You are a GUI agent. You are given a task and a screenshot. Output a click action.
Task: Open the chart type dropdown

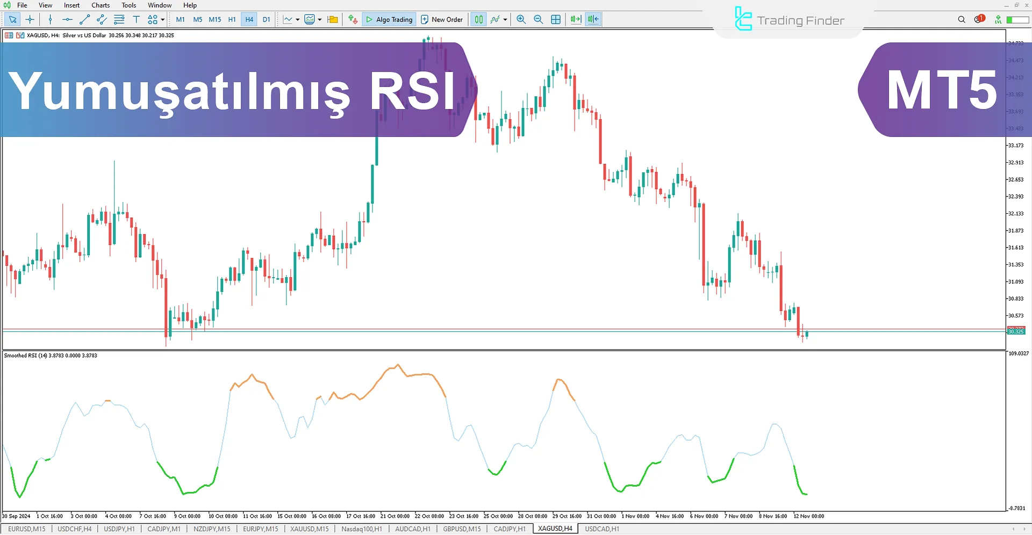click(x=297, y=19)
